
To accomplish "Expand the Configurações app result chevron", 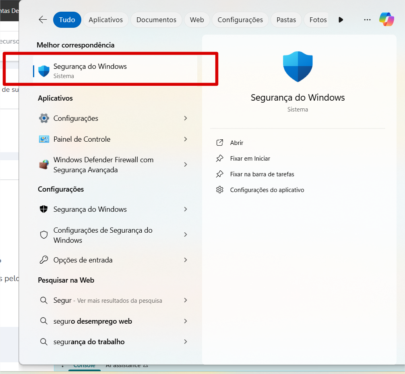I will tap(186, 118).
